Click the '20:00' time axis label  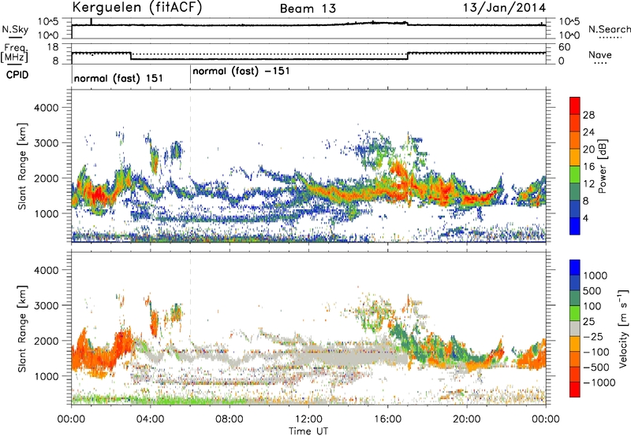[466, 419]
